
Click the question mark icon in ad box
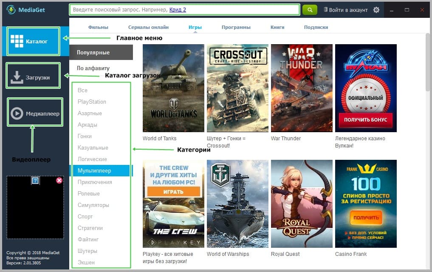(x=35, y=181)
